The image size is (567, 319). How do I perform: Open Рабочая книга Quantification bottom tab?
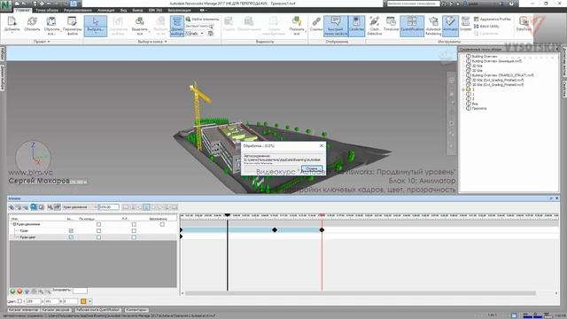[97, 310]
